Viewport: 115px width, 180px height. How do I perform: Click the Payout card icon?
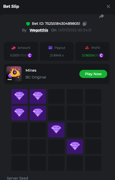pos(51,48)
